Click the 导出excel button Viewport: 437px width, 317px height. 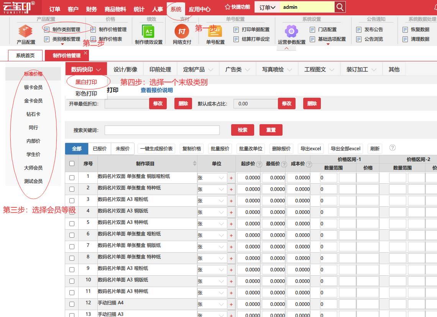point(311,149)
